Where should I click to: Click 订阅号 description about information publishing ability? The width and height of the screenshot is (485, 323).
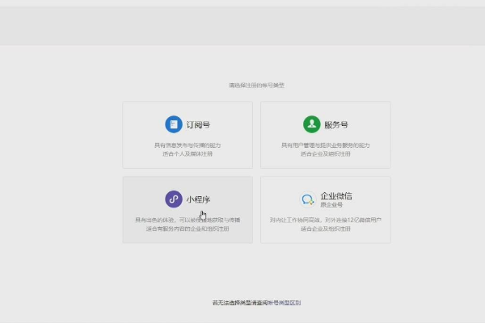(188, 145)
